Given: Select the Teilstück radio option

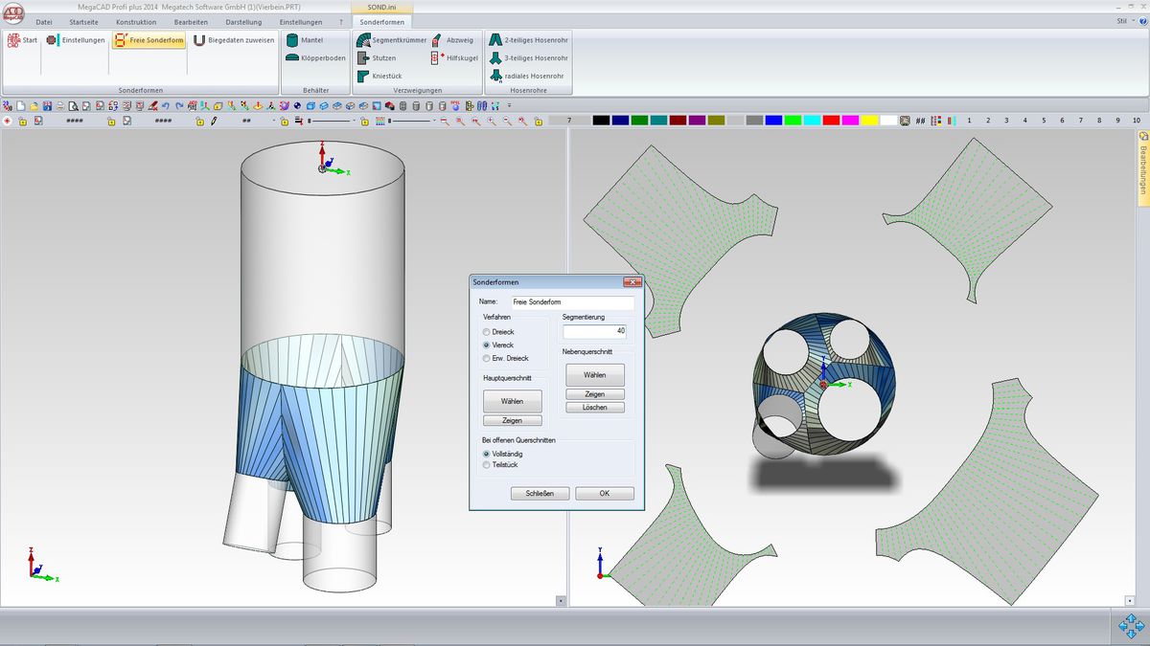Looking at the screenshot, I should [x=487, y=464].
